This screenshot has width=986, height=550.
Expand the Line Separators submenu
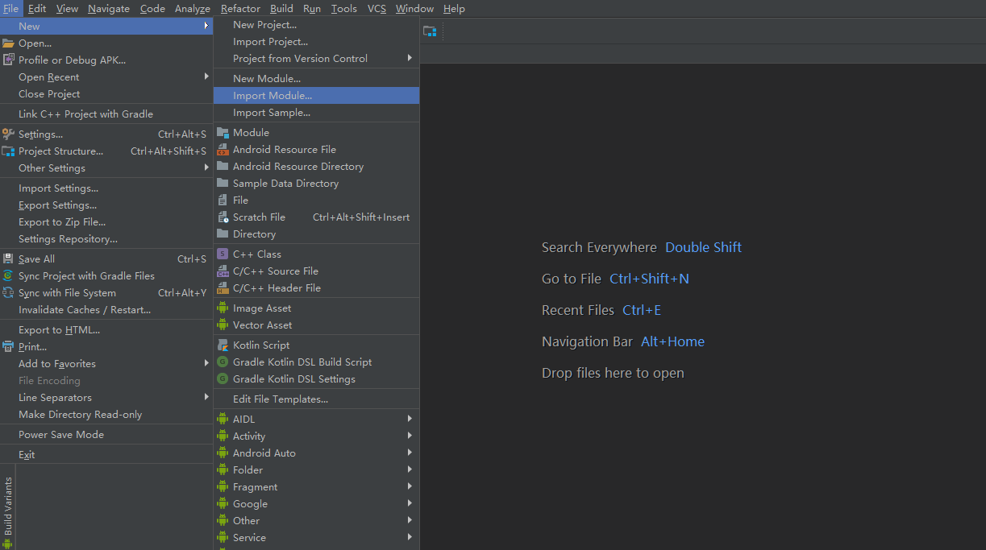[206, 397]
